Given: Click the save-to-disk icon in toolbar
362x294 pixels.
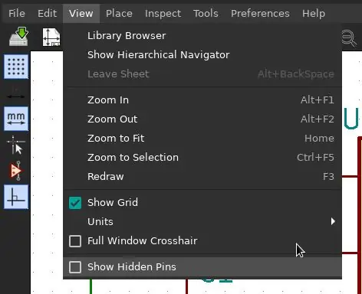Looking at the screenshot, I should point(18,37).
